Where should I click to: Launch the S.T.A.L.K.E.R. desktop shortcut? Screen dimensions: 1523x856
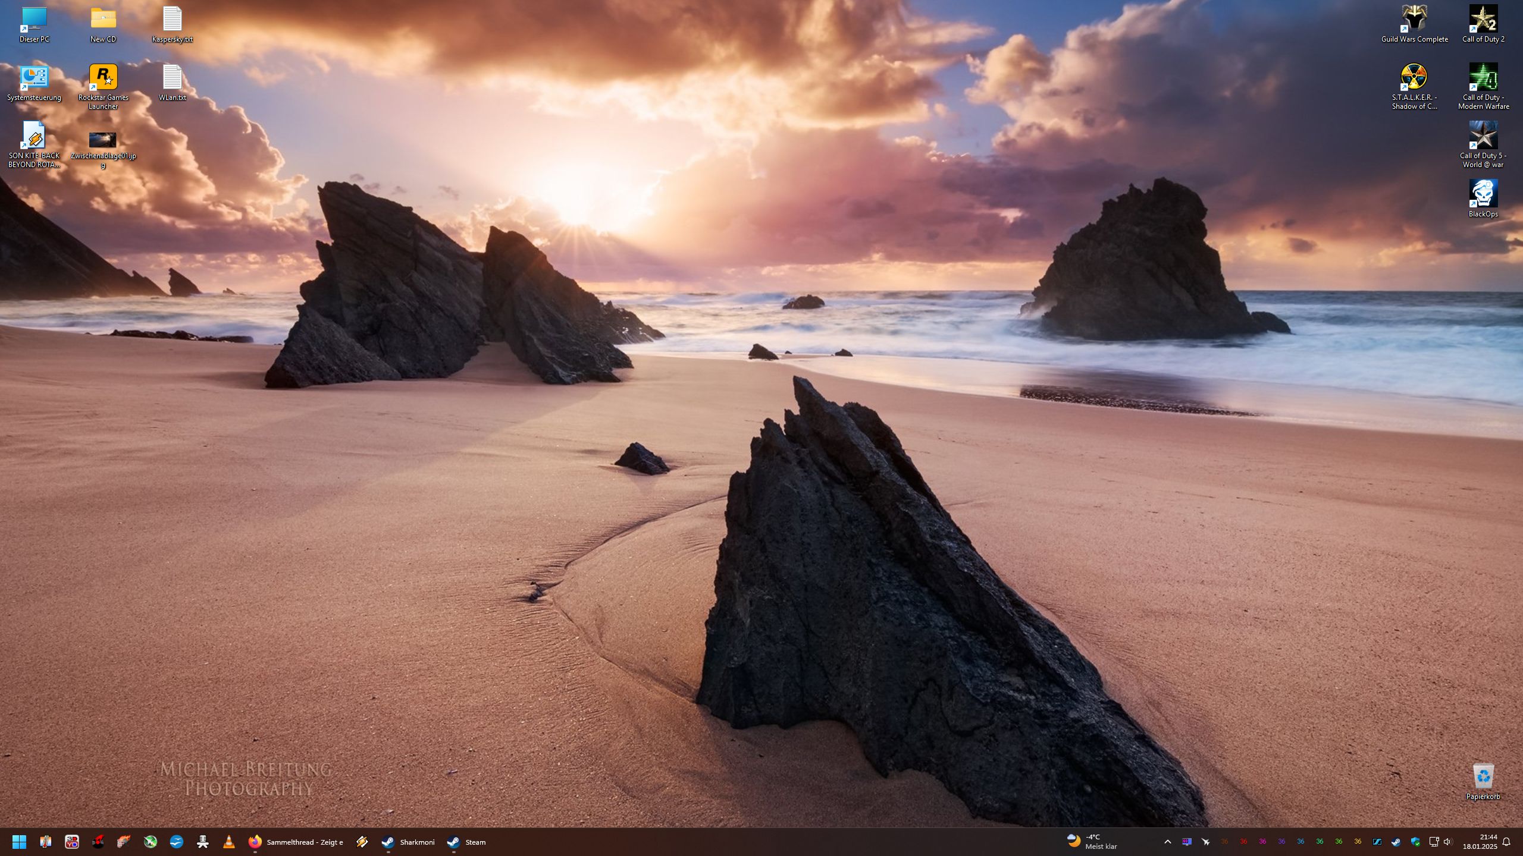coord(1414,77)
